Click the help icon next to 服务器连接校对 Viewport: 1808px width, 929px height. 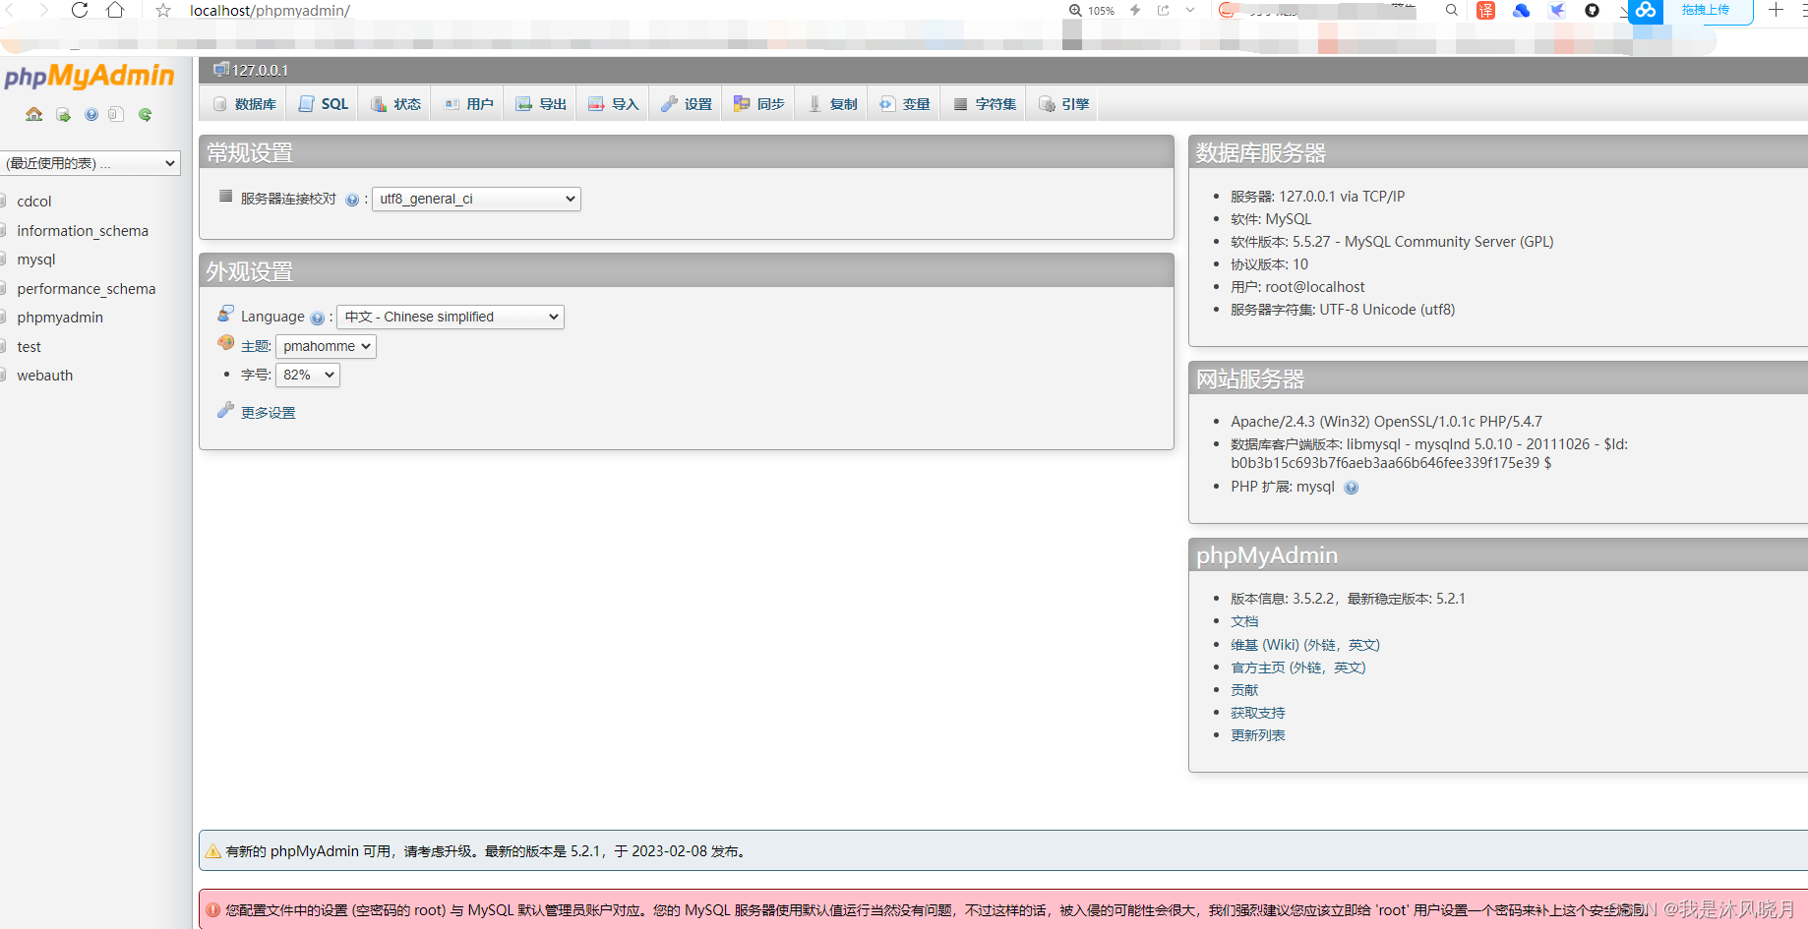point(352,200)
